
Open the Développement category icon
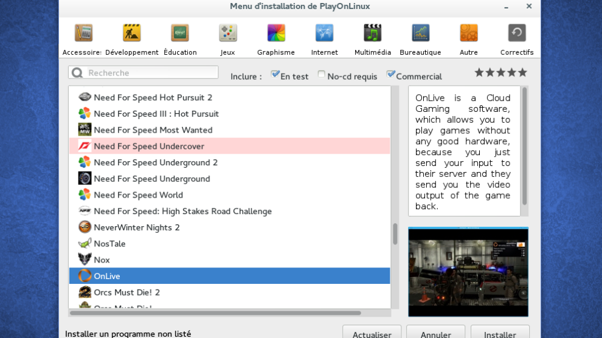[x=132, y=33]
